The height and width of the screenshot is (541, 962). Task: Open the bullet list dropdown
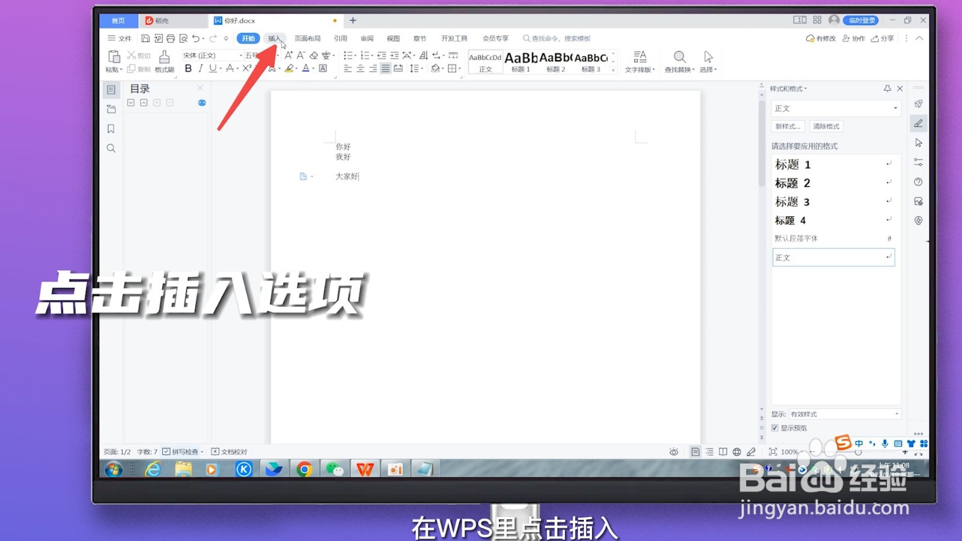pyautogui.click(x=355, y=55)
